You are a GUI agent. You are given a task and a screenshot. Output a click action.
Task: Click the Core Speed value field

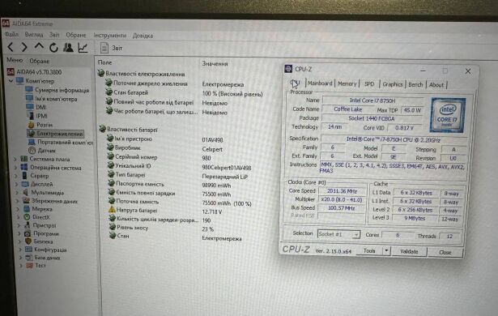(x=342, y=190)
